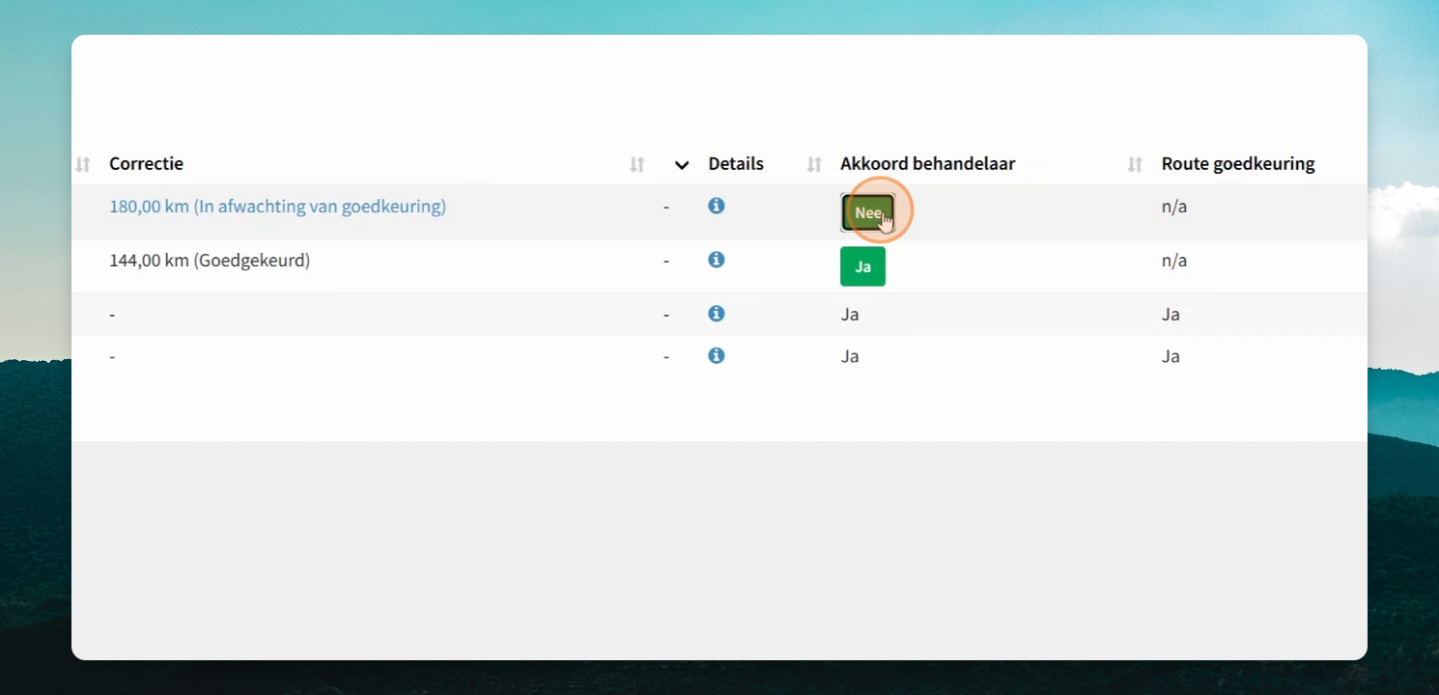Click sort arrows between Details and Akkoord behandelaar

814,164
